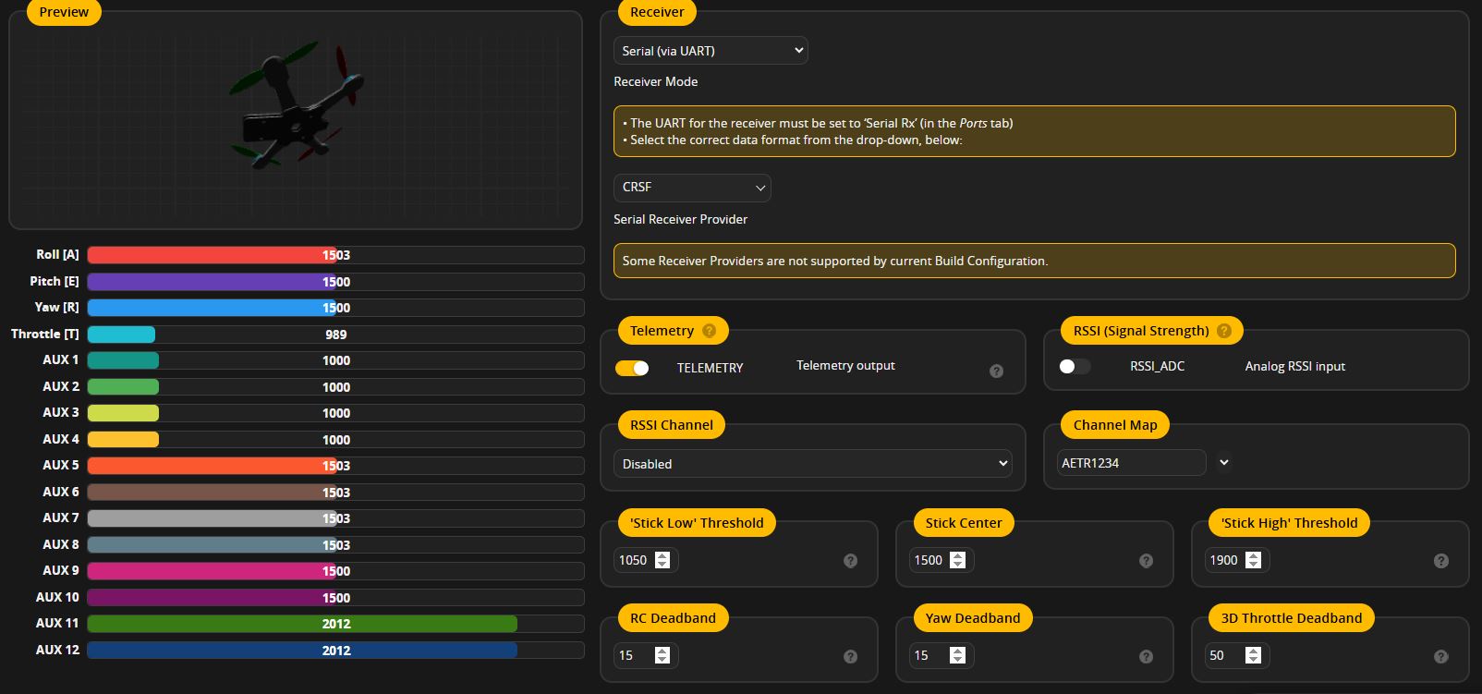Enable the RSSI_ADC toggle switch
Viewport: 1482px width, 694px height.
tap(1075, 366)
